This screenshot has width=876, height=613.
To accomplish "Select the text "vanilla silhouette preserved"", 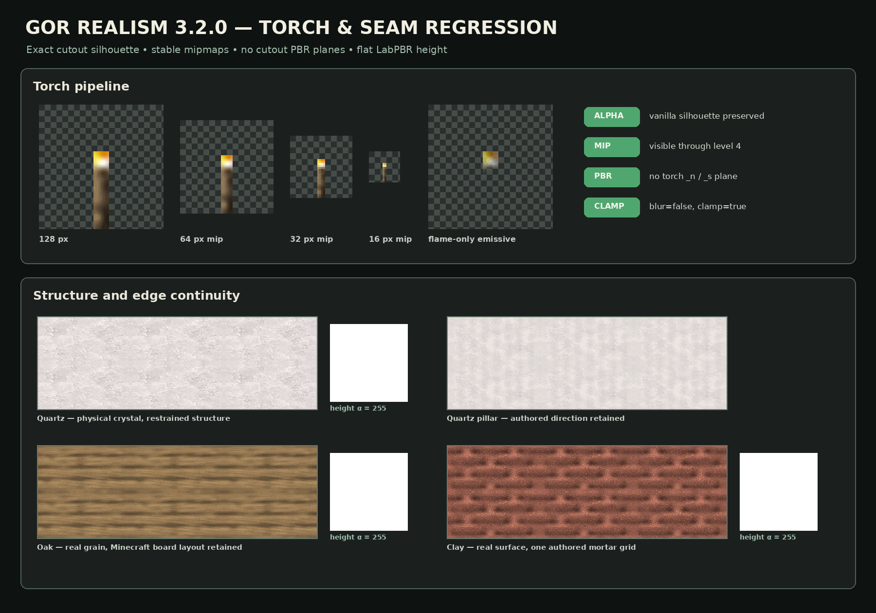I will 707,116.
